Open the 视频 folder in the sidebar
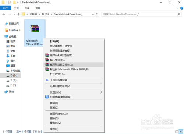The height and width of the screenshot is (134, 184). [x=11, y=41]
